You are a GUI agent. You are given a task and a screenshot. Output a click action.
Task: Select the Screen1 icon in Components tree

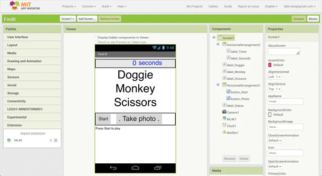pos(220,37)
